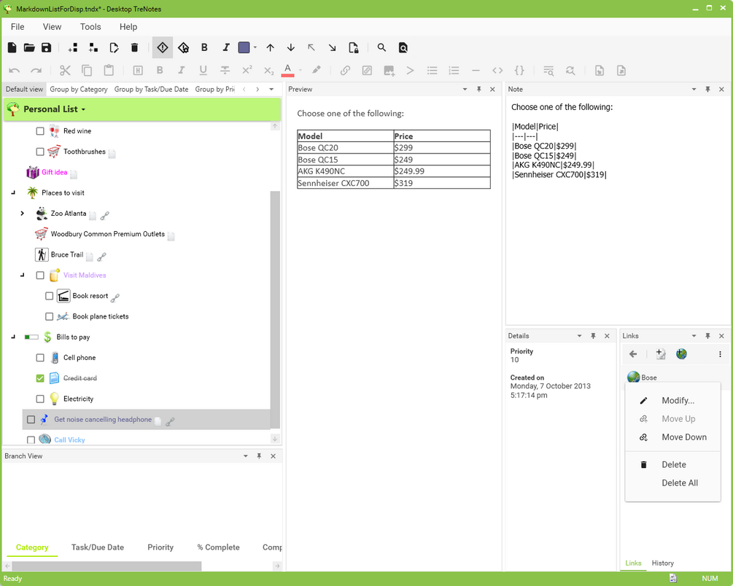Click the purple item color swatch

[x=244, y=47]
